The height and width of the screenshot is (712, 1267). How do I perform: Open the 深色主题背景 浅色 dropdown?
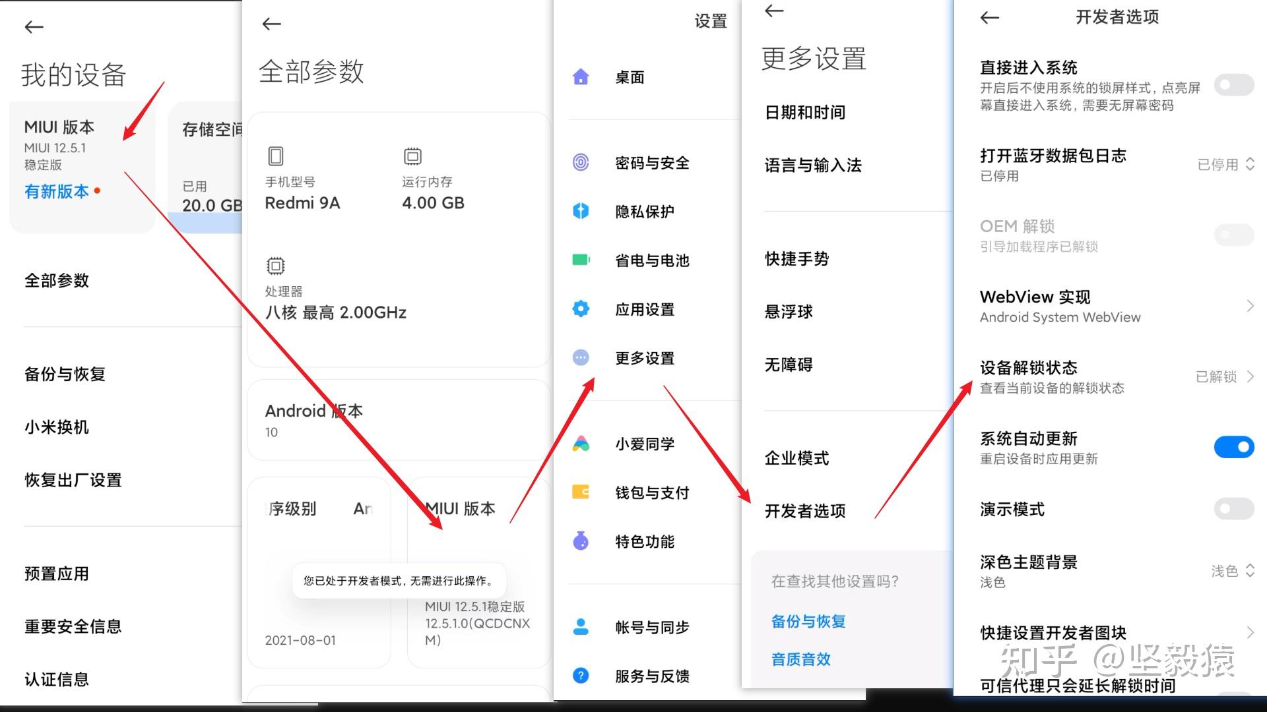point(1232,571)
